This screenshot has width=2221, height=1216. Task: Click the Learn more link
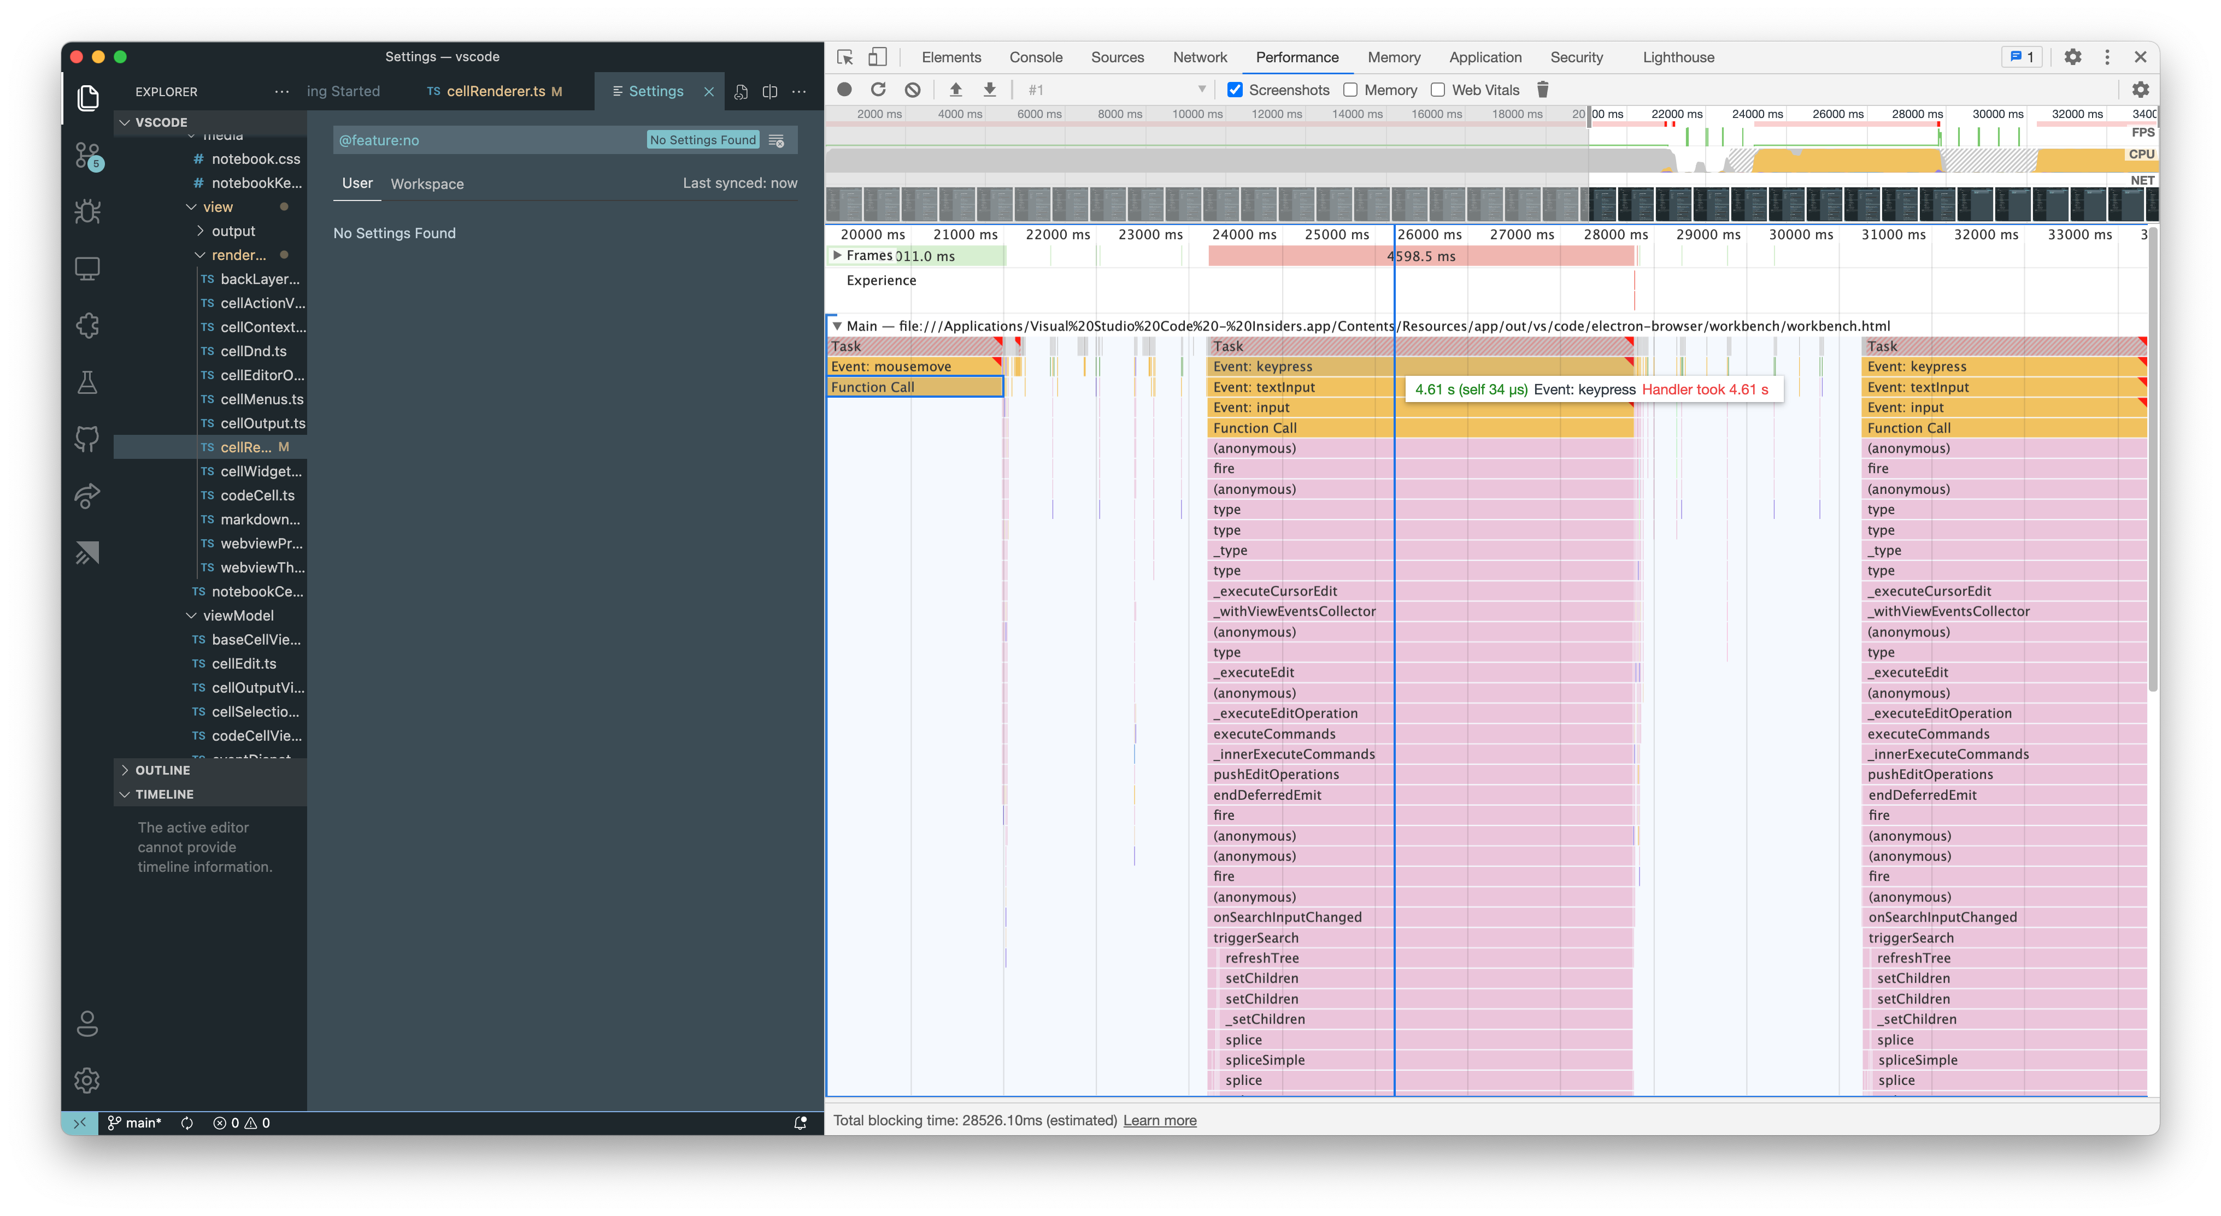(1160, 1120)
